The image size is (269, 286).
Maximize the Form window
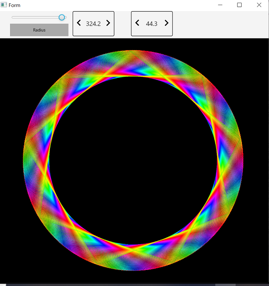pos(239,5)
